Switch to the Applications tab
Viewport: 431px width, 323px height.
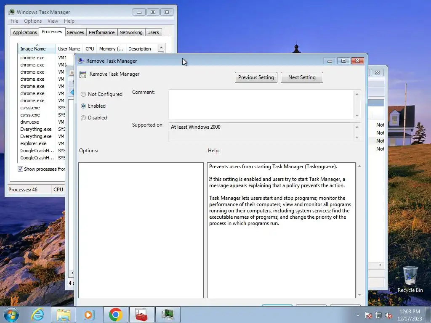pyautogui.click(x=25, y=32)
